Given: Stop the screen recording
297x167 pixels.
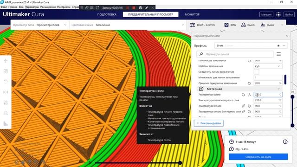Looking at the screenshot, I should pos(134,8).
